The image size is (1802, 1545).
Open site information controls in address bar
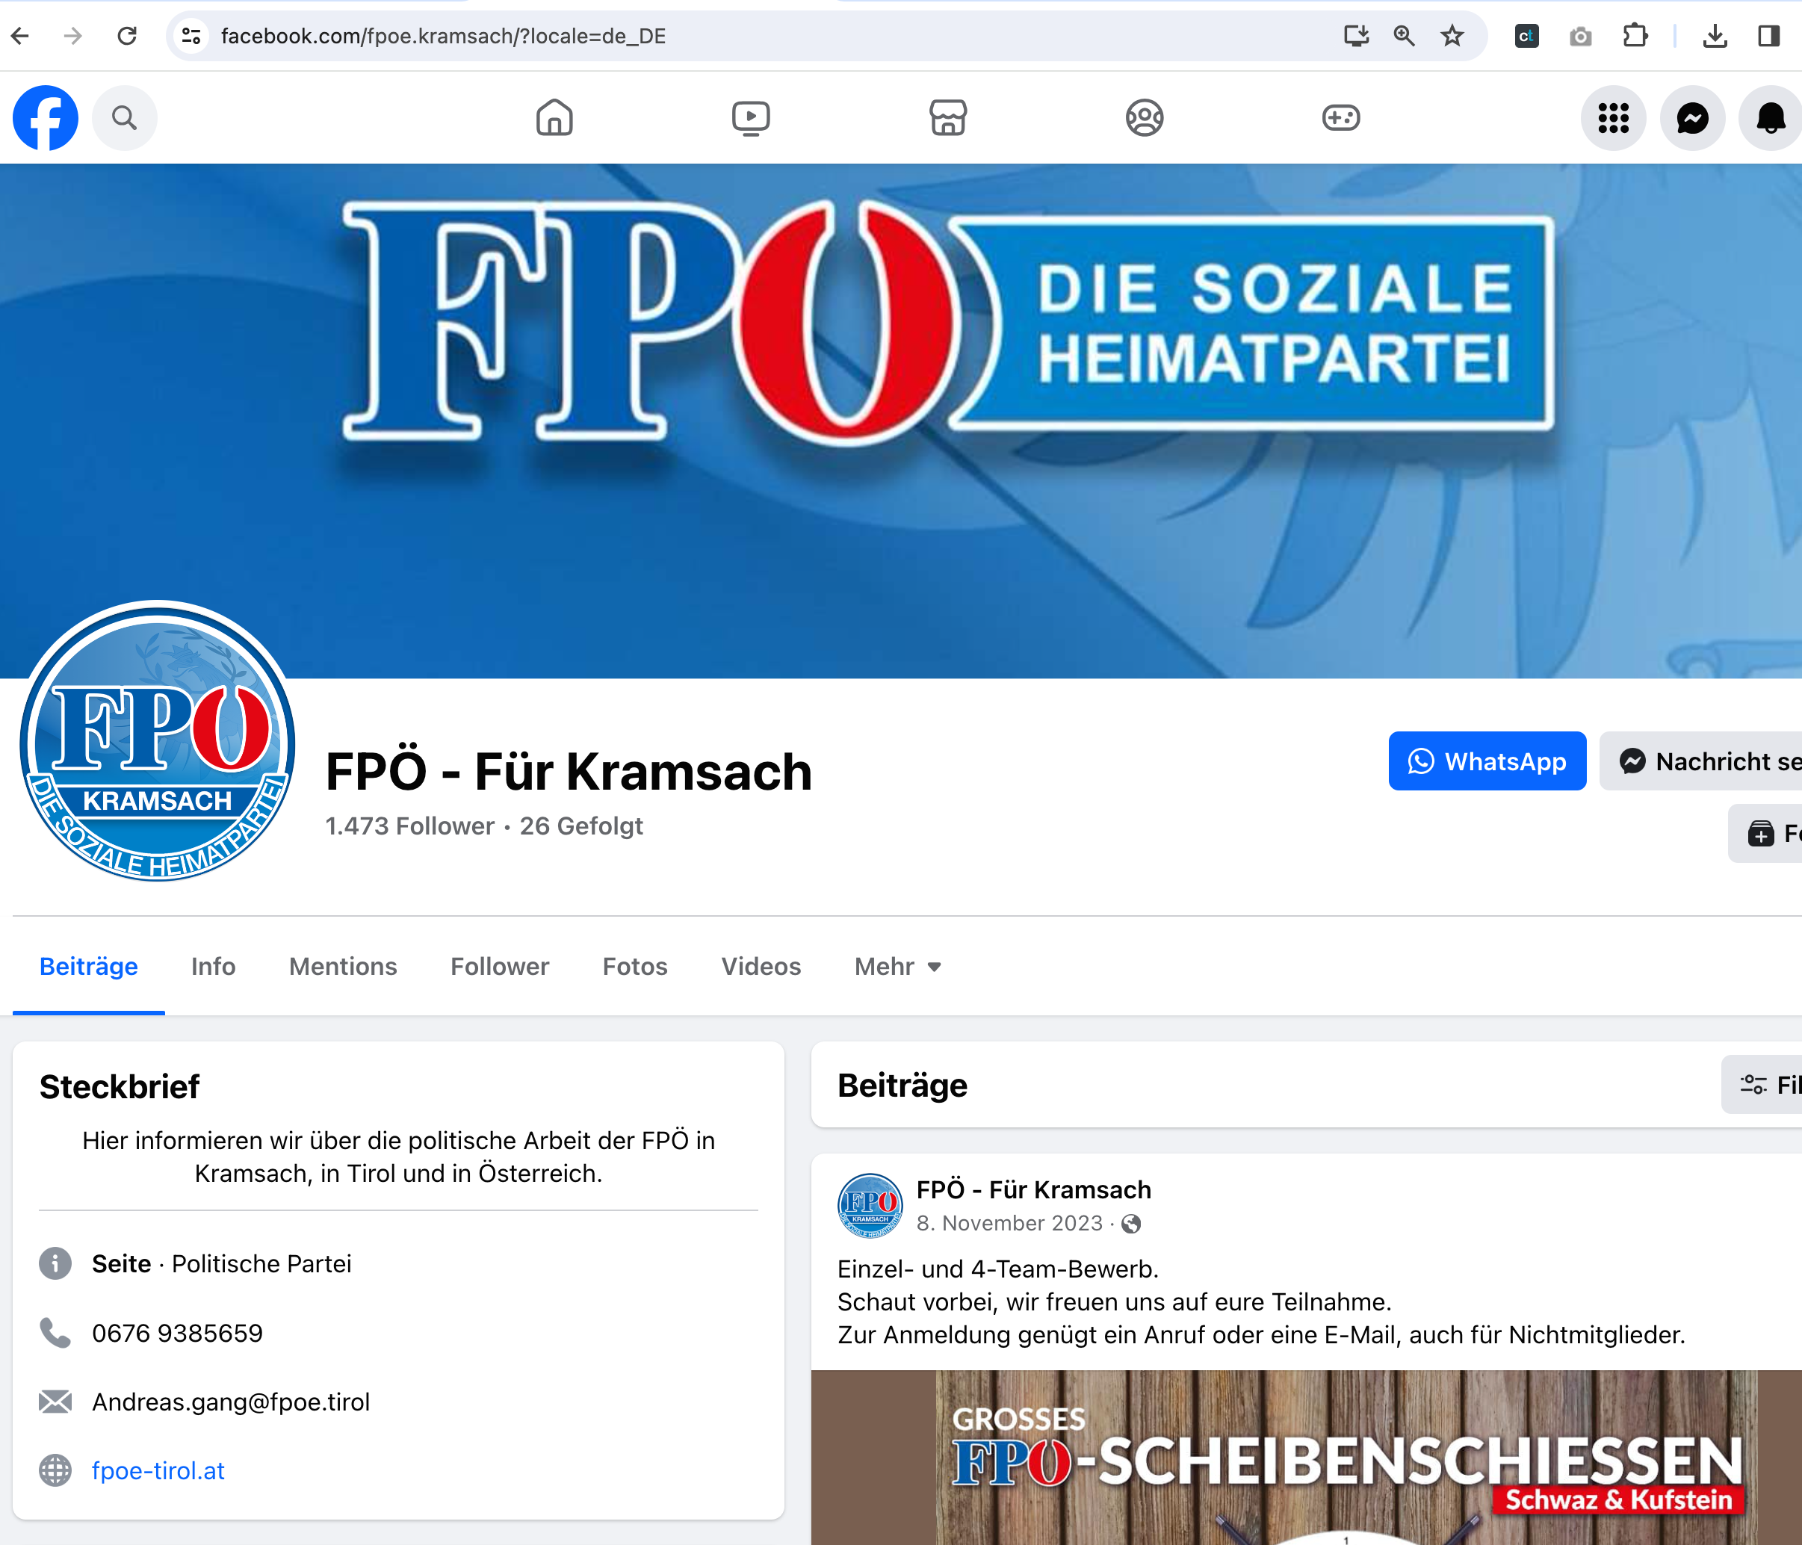191,36
